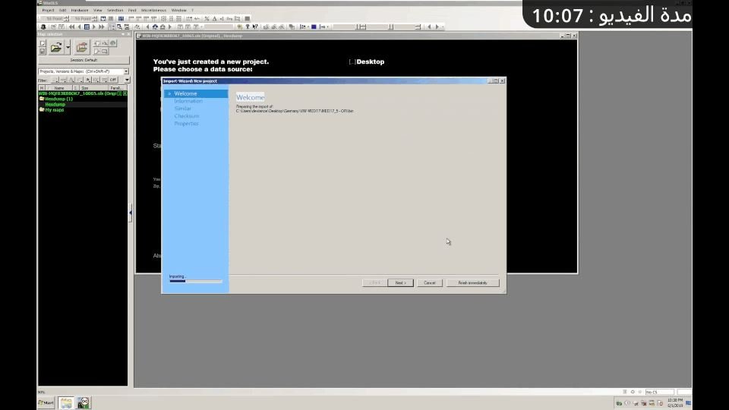The image size is (729, 410).
Task: Open second font size 10 Point stepper
Action: [x=95, y=18]
